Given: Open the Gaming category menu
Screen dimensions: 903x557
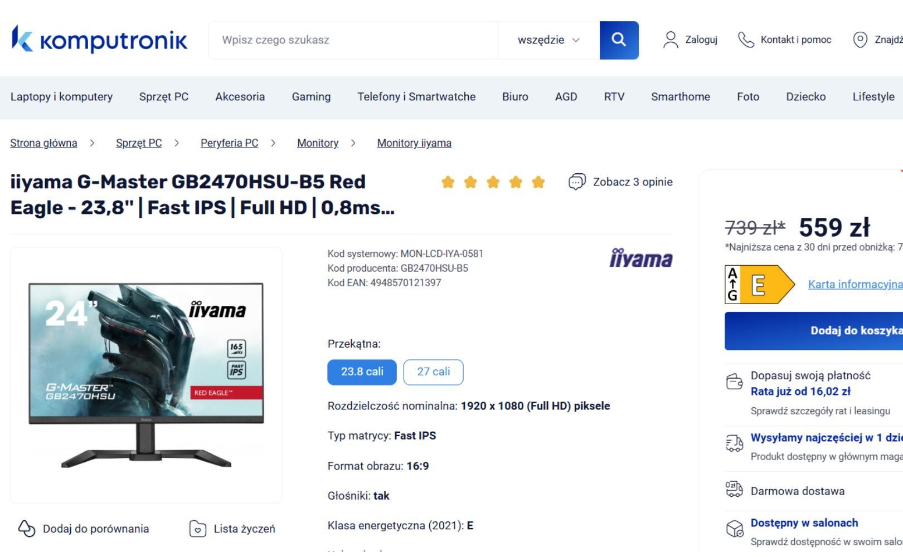Looking at the screenshot, I should [311, 97].
